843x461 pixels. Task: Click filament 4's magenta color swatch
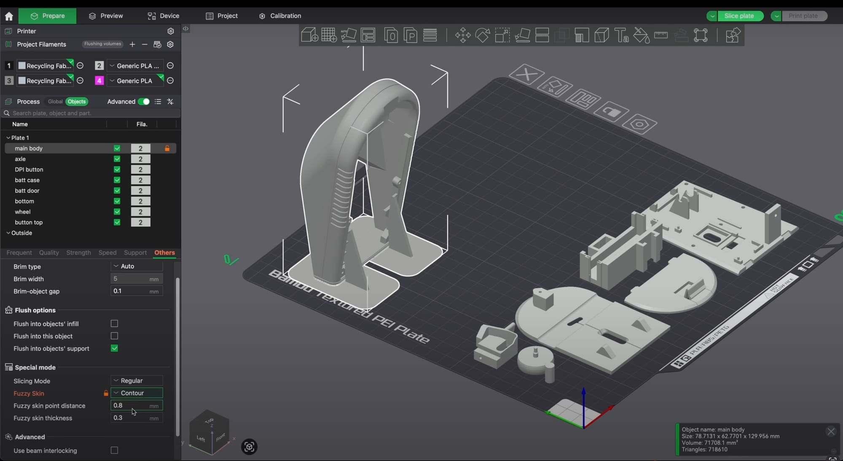tap(99, 81)
